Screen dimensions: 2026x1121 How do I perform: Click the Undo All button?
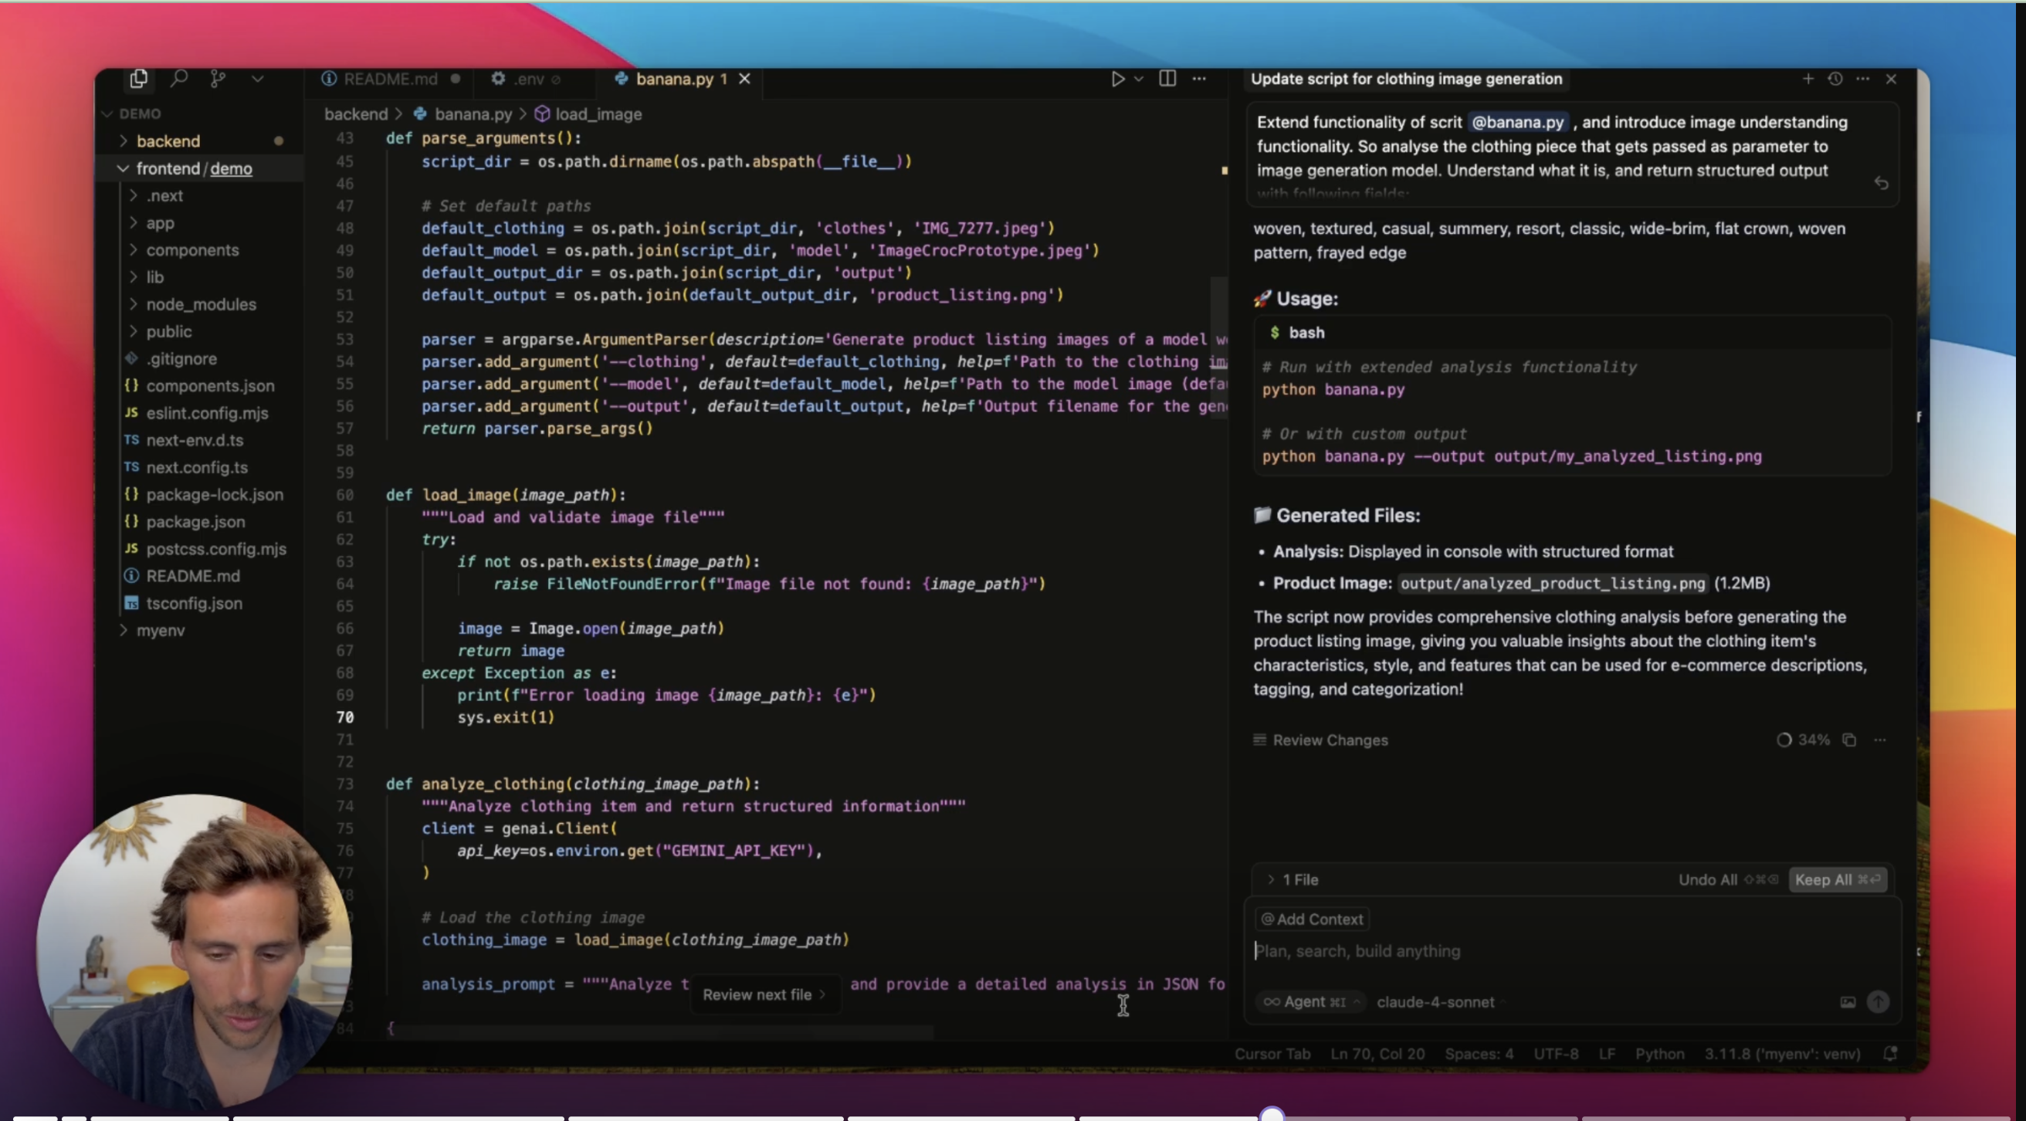(1706, 879)
